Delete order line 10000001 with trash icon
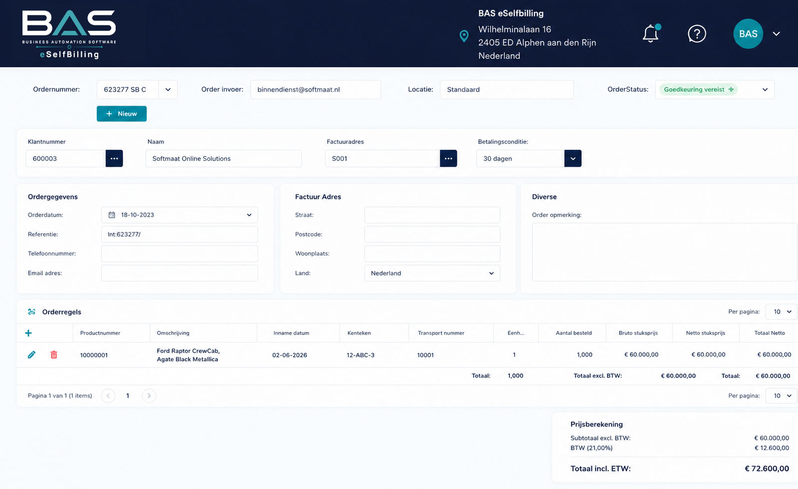 point(54,355)
